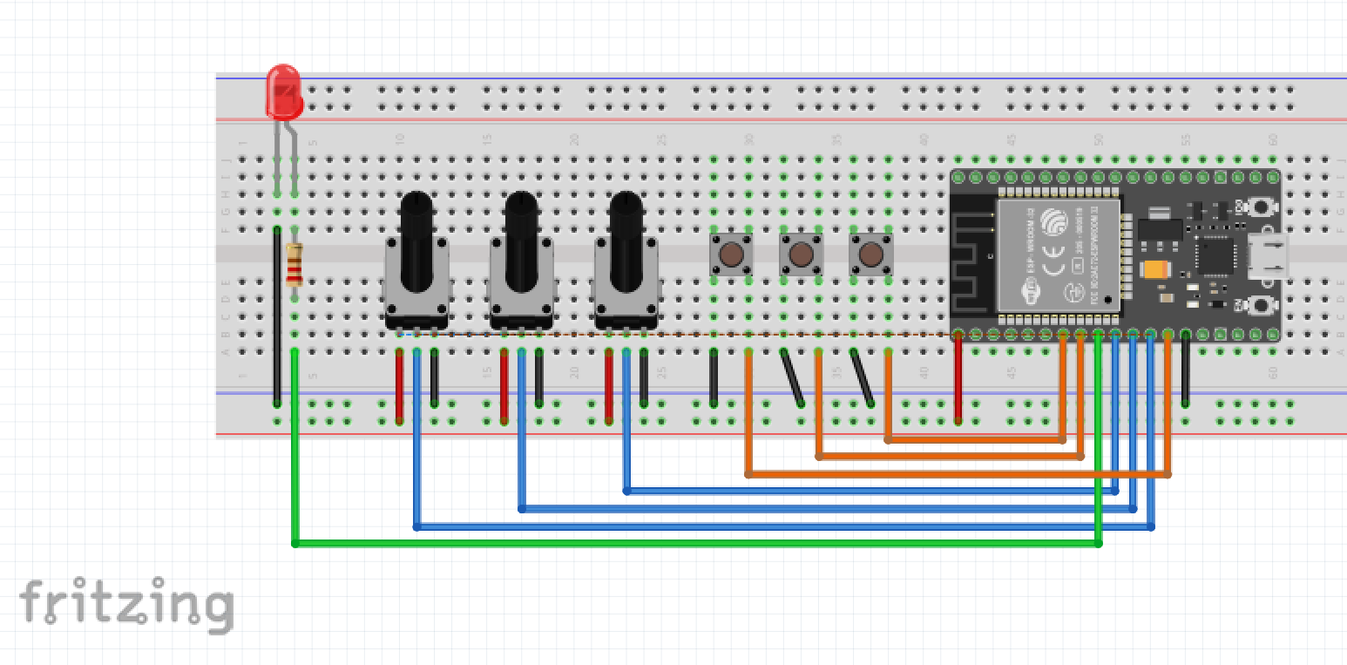
Task: Click the middle potentiometer knob
Action: tap(521, 242)
